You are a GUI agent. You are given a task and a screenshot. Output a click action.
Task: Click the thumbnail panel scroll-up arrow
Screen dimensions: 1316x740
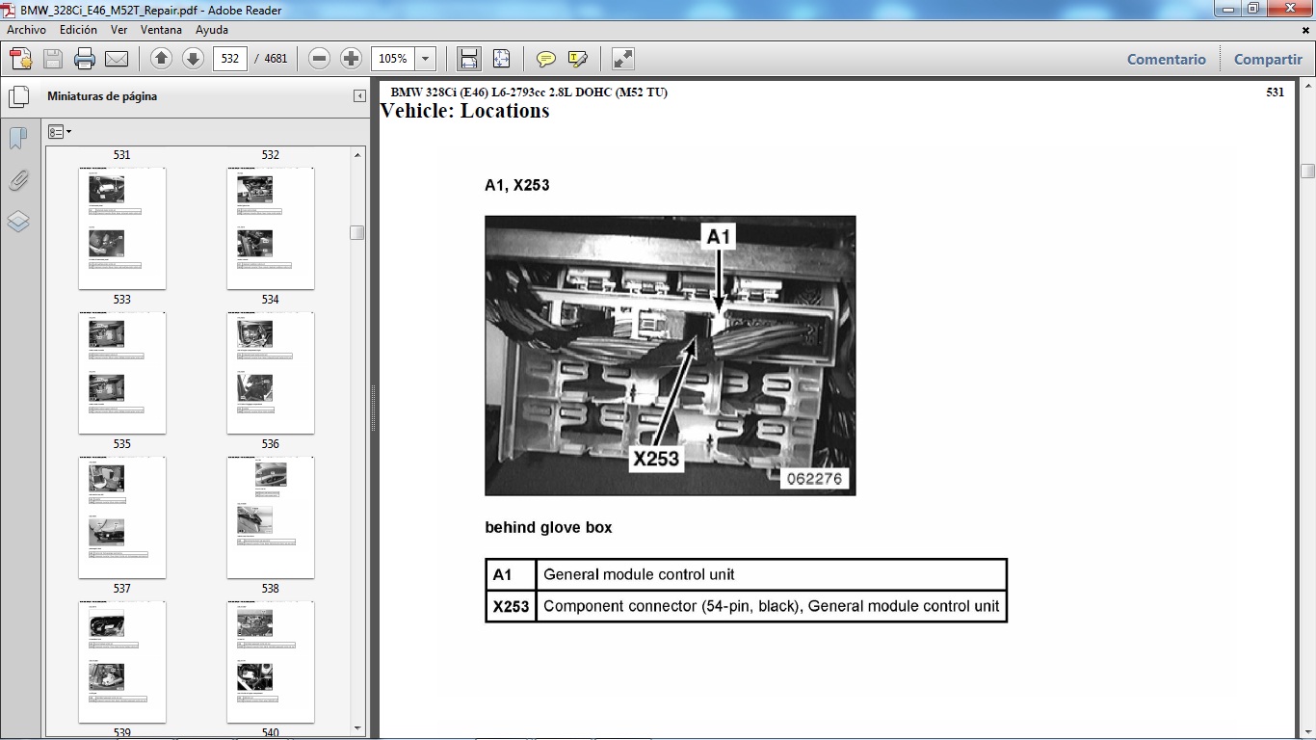click(357, 154)
